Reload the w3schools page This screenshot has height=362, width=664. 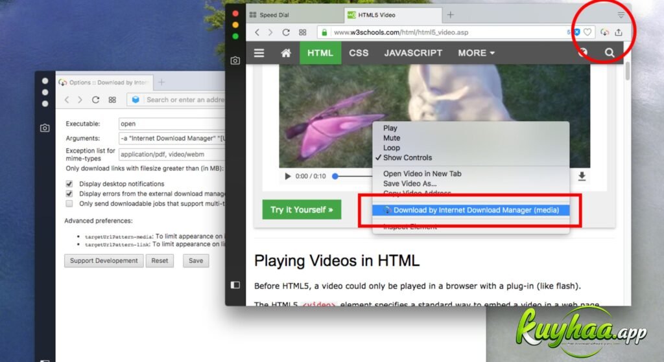286,32
